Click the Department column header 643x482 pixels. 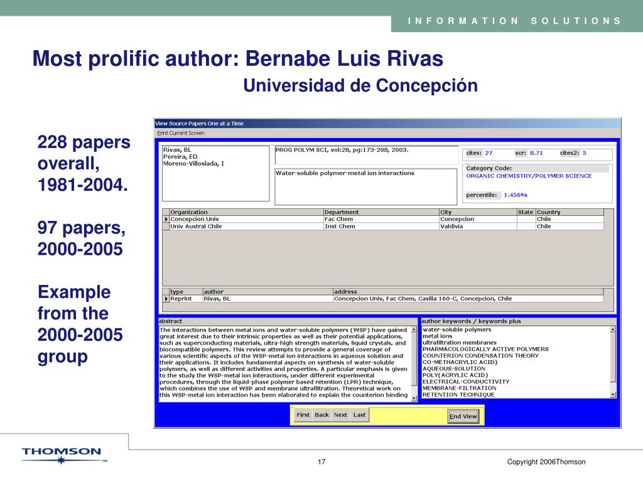[381, 212]
